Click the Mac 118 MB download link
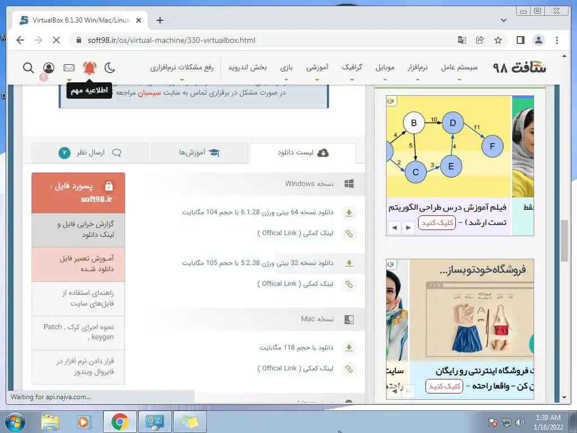This screenshot has width=577, height=433. [296, 347]
